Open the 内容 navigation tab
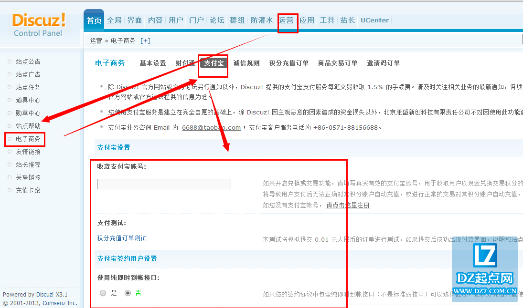523x308 pixels. pos(155,21)
